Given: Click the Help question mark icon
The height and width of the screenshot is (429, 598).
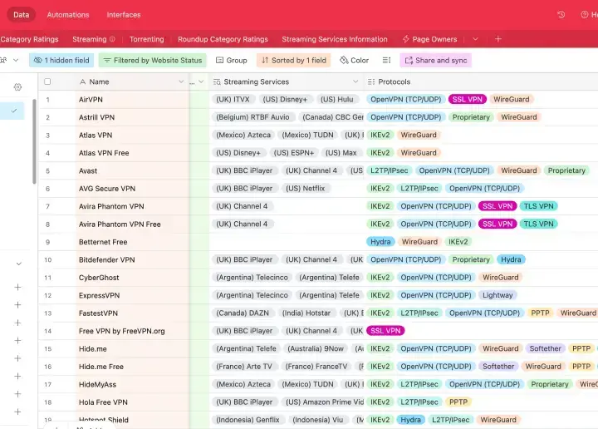Looking at the screenshot, I should (586, 15).
